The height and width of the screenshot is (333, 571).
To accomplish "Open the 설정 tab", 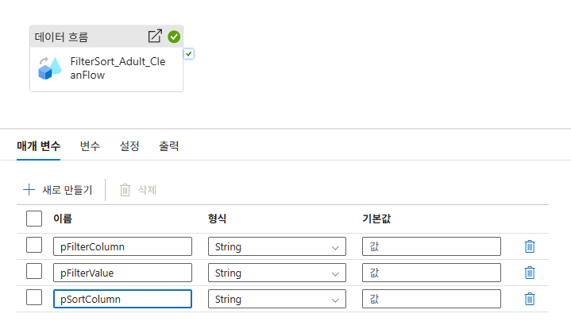I will tap(129, 146).
